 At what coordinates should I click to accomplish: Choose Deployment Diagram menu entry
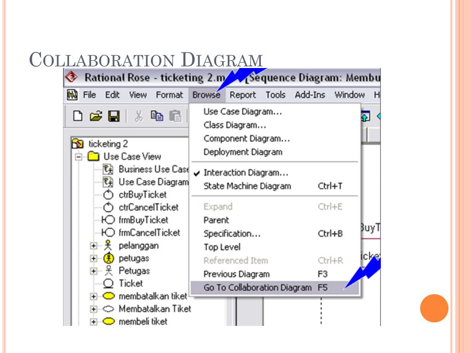click(275, 152)
